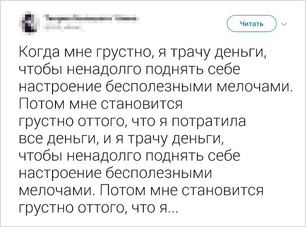The height and width of the screenshot is (227, 306).
Task: Click the last line "грустно оттого, что я..."
Action: [x=98, y=208]
